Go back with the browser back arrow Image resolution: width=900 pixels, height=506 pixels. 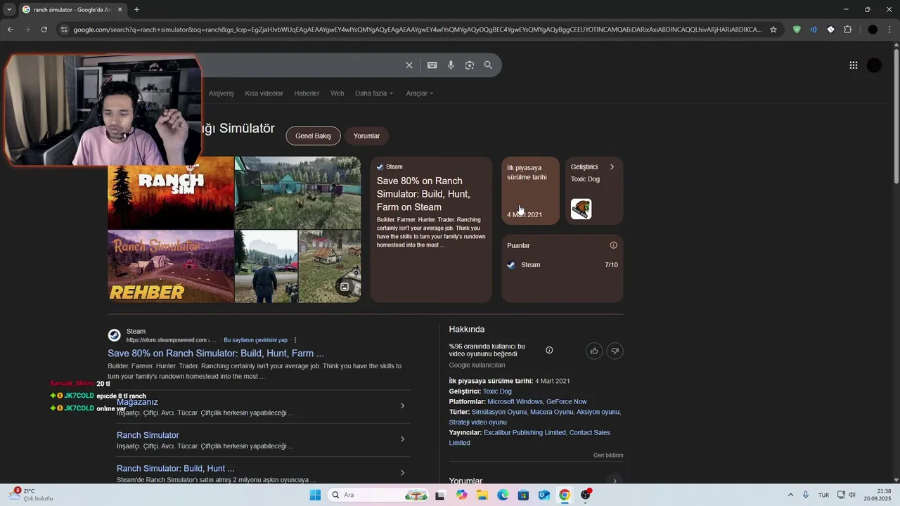(10, 30)
